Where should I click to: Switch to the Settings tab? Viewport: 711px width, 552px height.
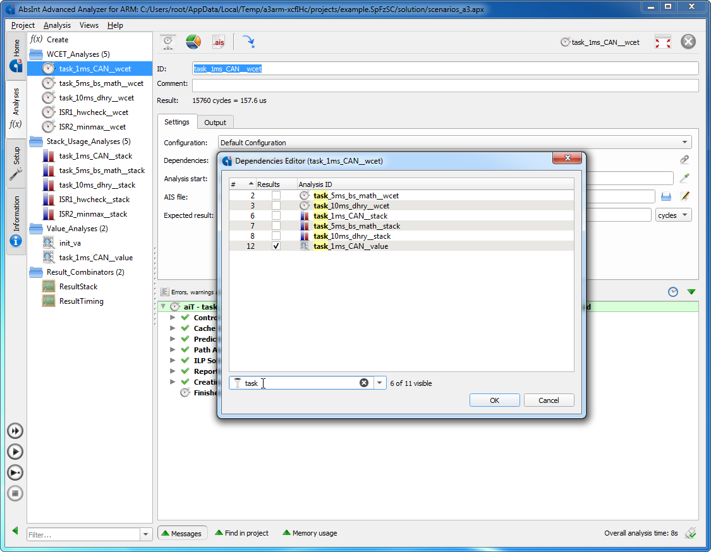tap(177, 122)
